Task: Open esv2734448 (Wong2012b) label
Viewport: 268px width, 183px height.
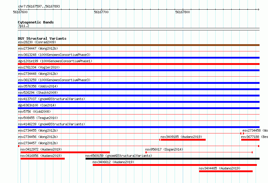Action: pos(38,74)
